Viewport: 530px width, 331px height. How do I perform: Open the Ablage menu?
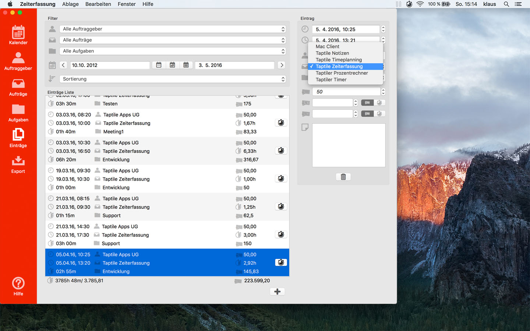coord(70,4)
